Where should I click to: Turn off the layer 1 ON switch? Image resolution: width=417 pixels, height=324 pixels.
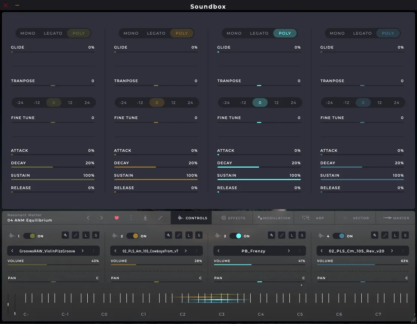coord(29,236)
